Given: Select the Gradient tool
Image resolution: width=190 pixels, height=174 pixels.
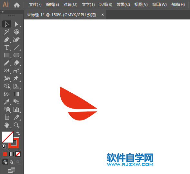Looking at the screenshot, I should coord(16,94).
